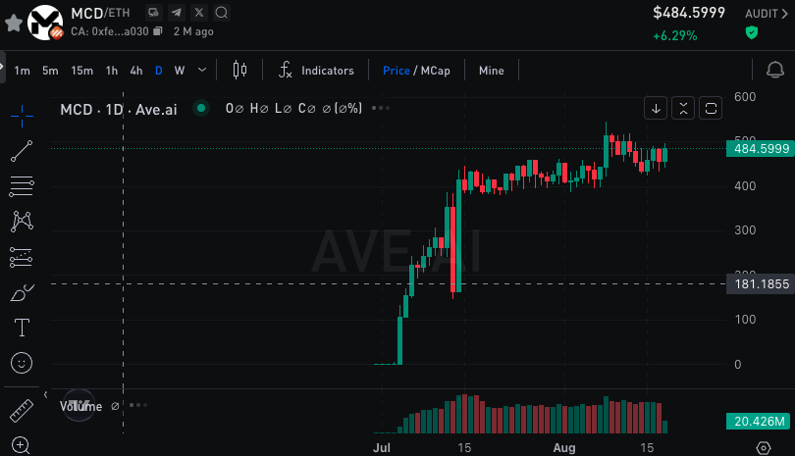Open the Indicators panel
Image resolution: width=795 pixels, height=456 pixels.
point(316,71)
